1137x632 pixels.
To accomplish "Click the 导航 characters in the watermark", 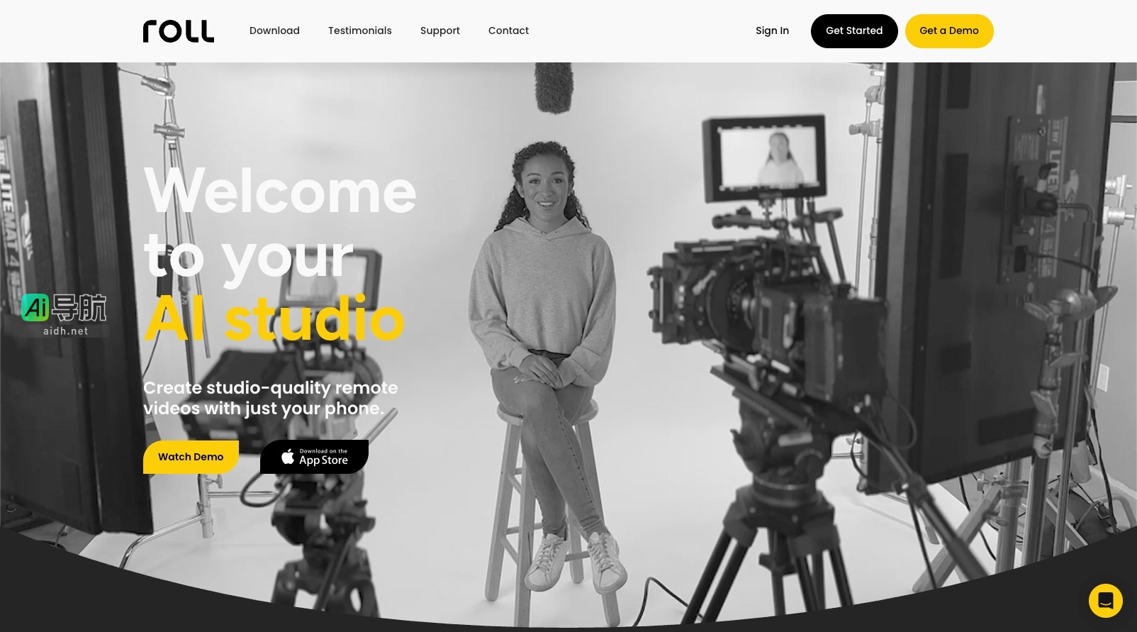I will pos(79,308).
